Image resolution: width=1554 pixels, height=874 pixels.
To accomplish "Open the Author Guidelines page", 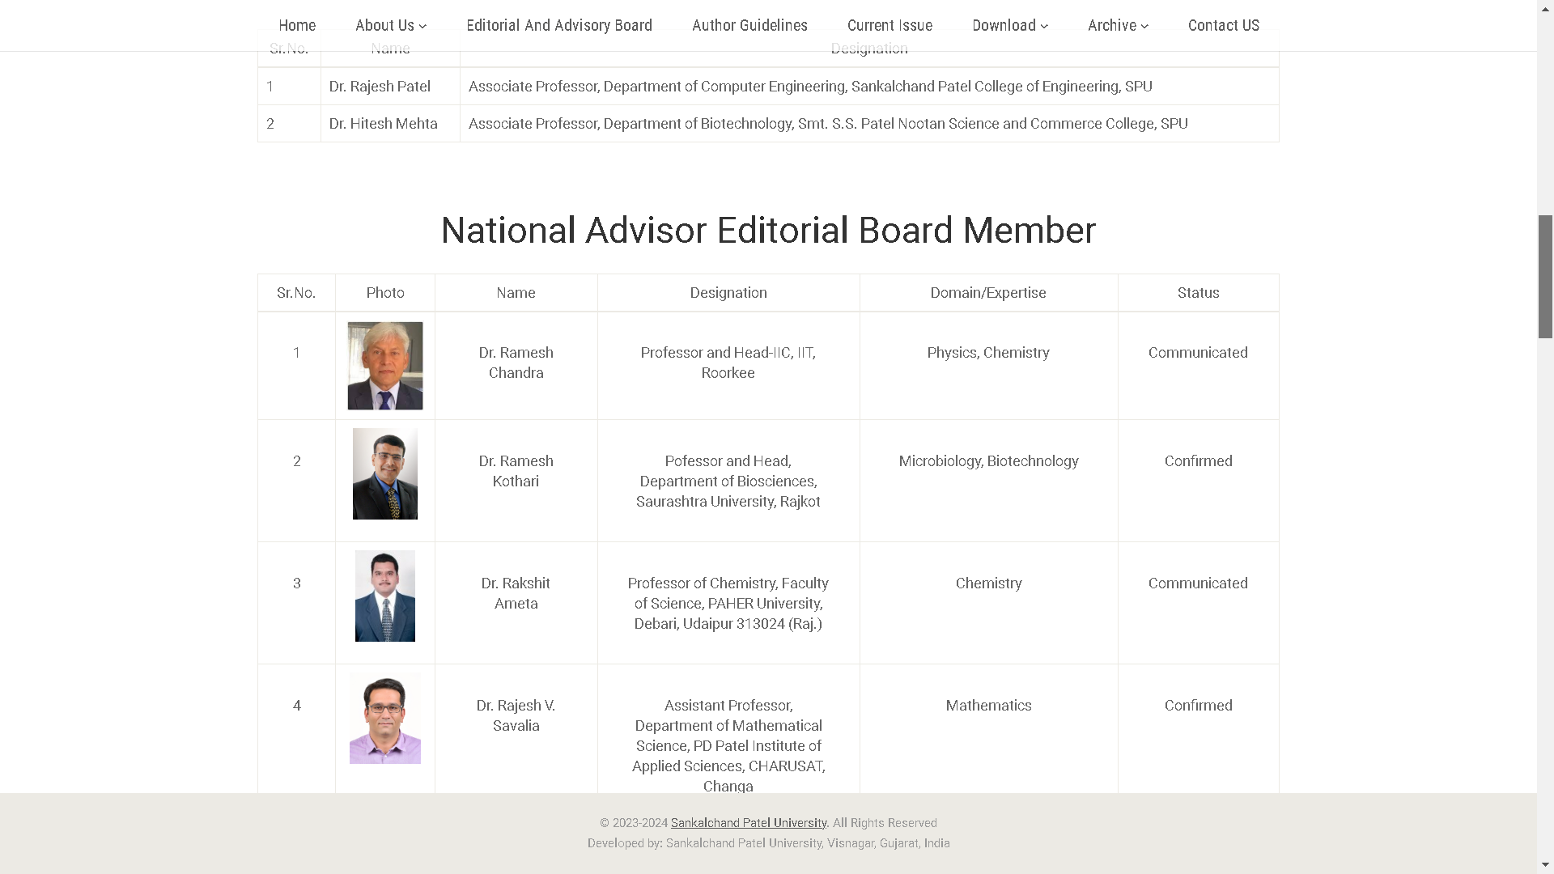I will pos(749,25).
